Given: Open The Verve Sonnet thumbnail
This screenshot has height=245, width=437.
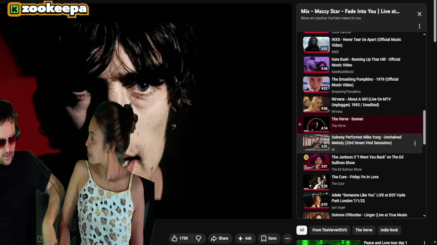Looking at the screenshot, I should 316,124.
